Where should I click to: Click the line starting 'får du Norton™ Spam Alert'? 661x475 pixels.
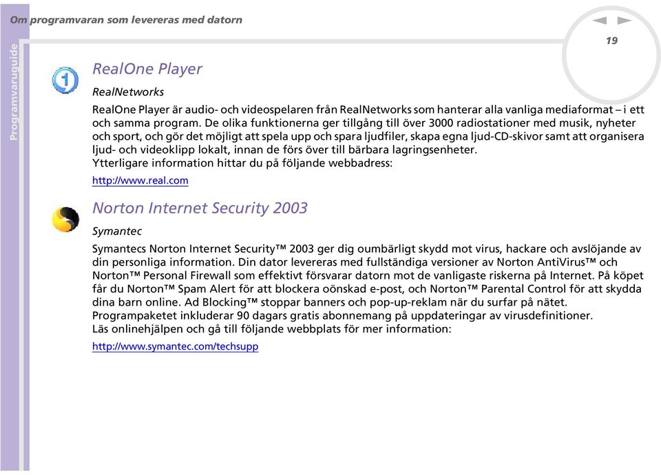pyautogui.click(x=367, y=288)
